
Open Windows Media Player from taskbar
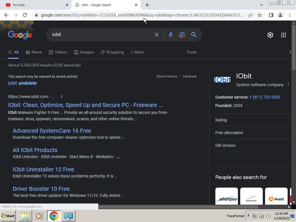(39, 216)
